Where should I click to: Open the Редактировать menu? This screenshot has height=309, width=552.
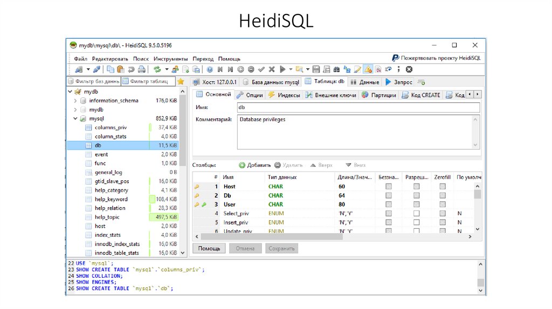pyautogui.click(x=110, y=59)
